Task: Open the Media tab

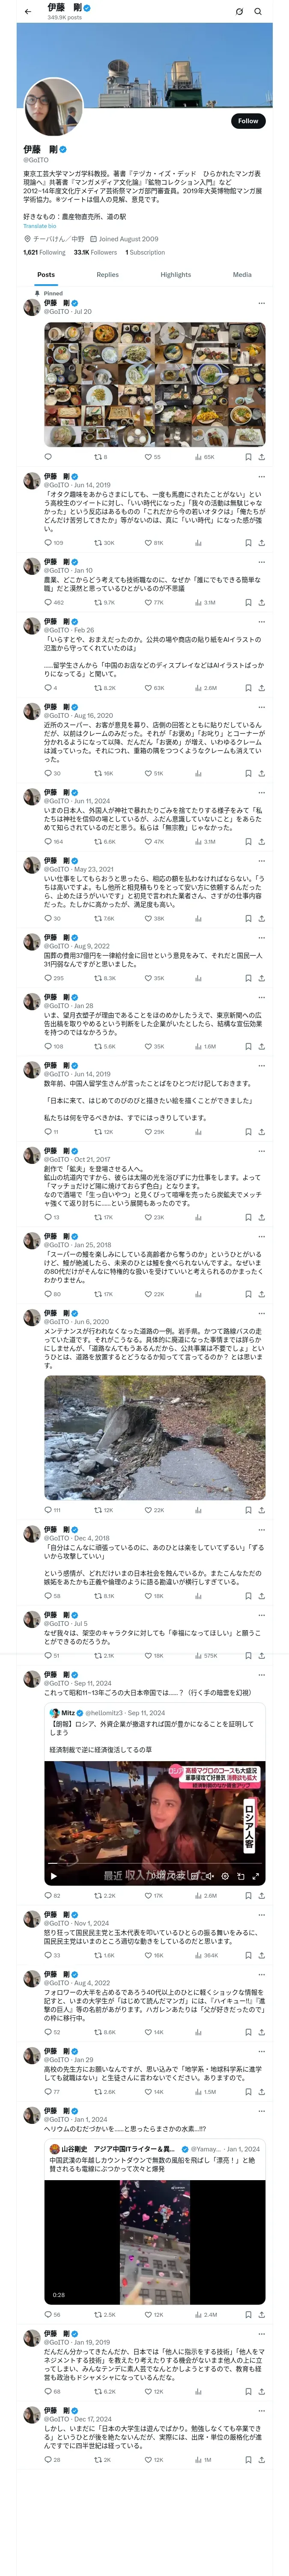Action: coord(242,274)
